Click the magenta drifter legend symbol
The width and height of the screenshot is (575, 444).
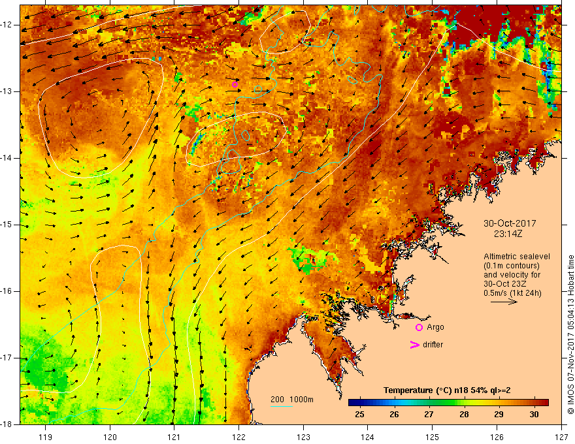coord(414,345)
